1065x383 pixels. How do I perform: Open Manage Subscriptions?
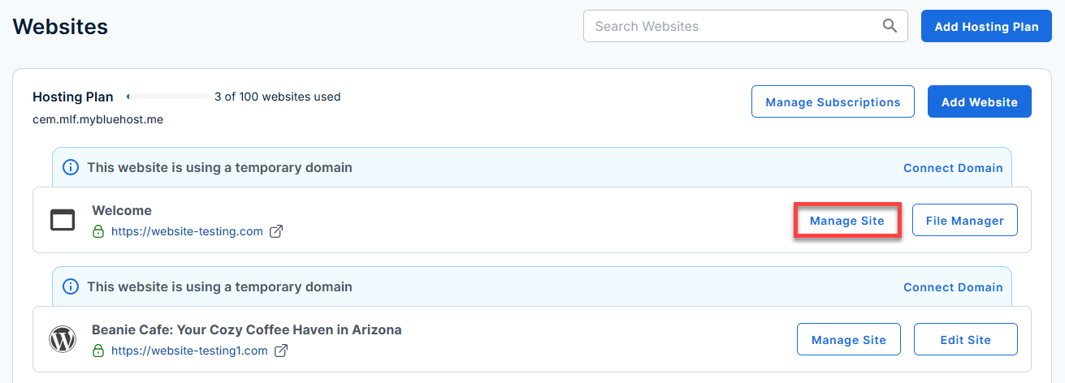pos(833,102)
